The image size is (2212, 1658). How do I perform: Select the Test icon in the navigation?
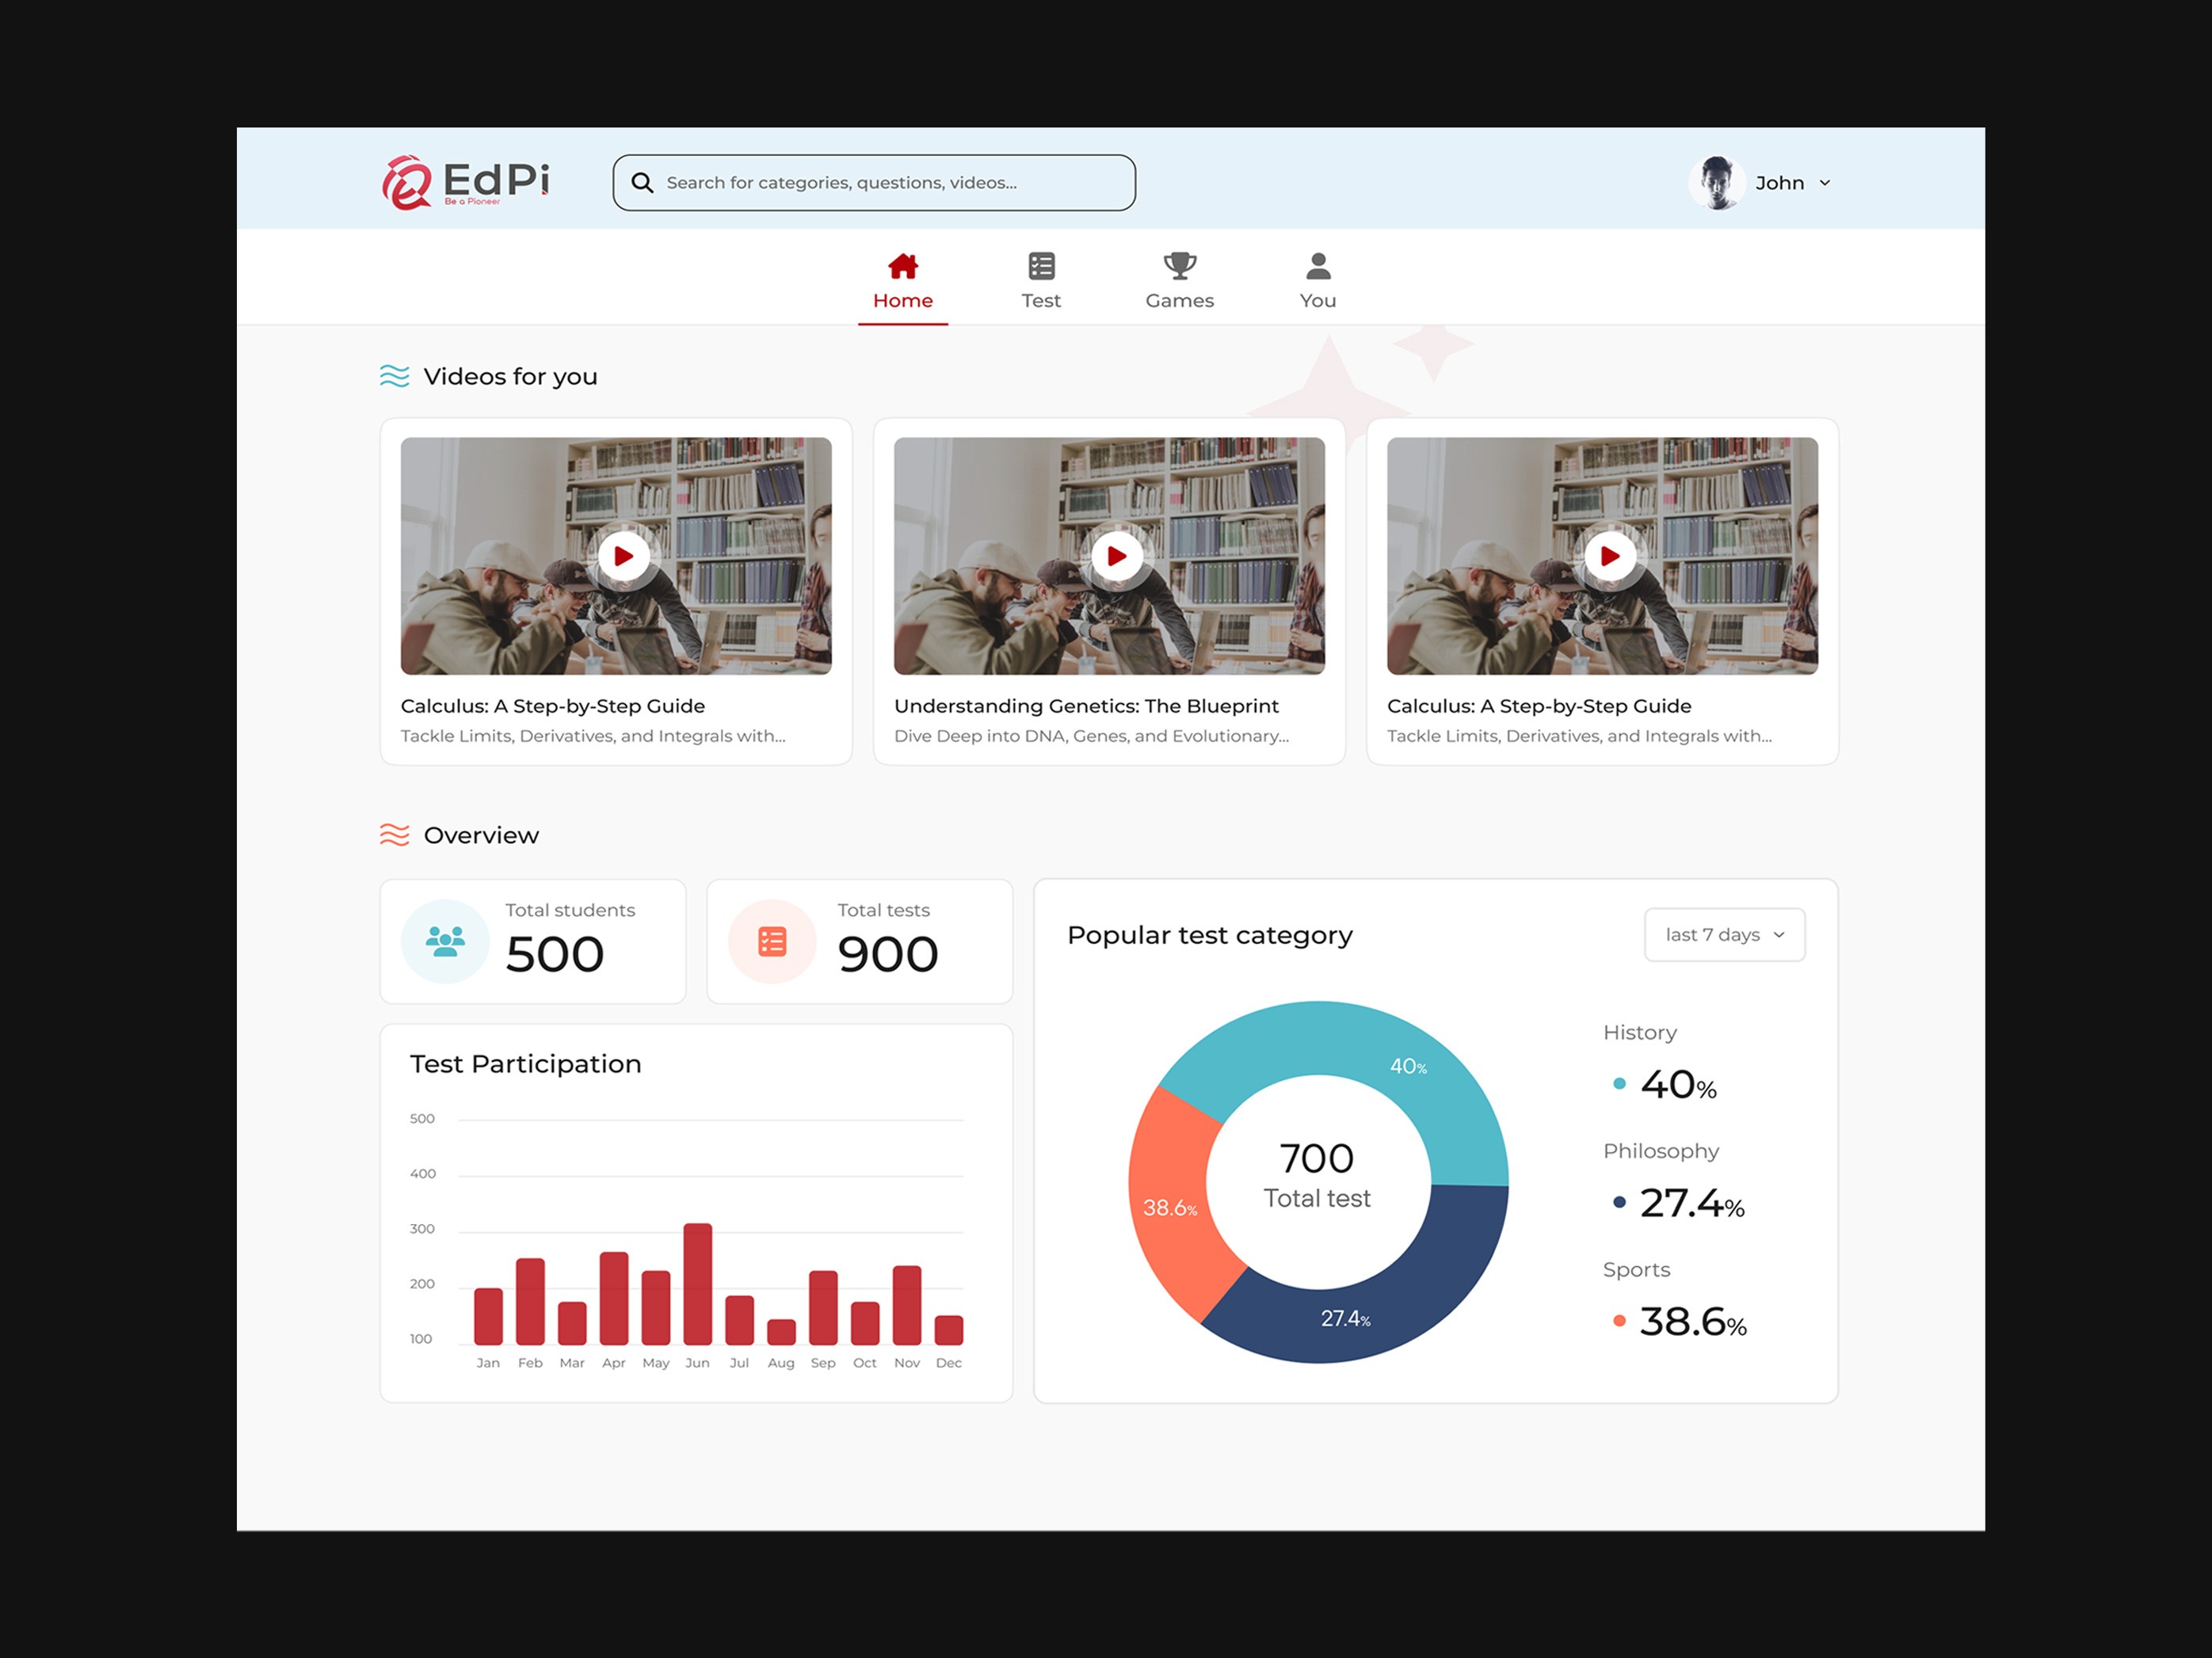[x=1041, y=264]
